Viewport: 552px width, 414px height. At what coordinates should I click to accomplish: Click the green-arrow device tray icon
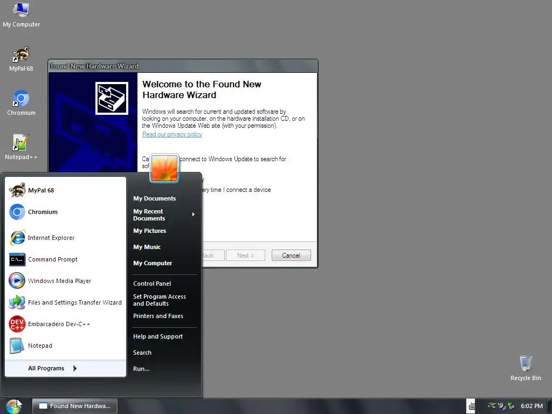pyautogui.click(x=511, y=406)
